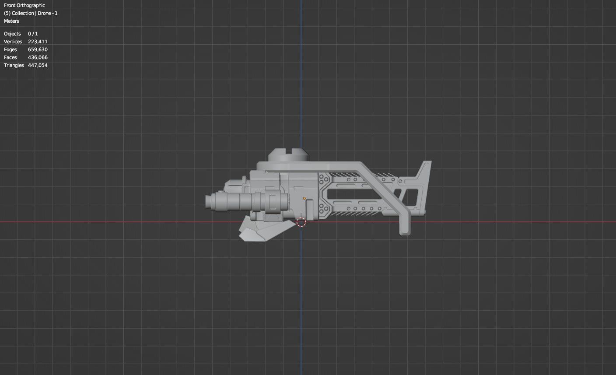Click the Faces 436,066 statistic
Image resolution: width=616 pixels, height=375 pixels.
click(26, 57)
